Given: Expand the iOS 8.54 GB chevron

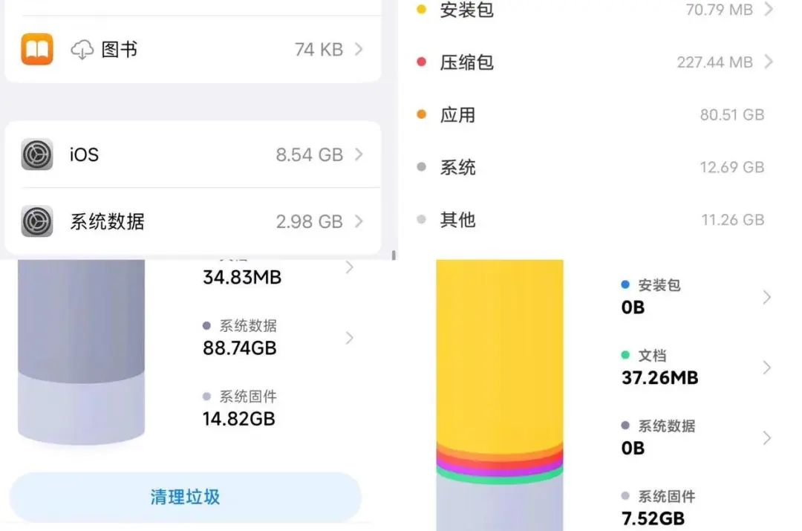Looking at the screenshot, I should [x=359, y=154].
